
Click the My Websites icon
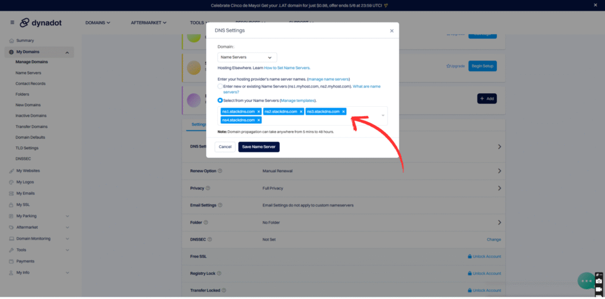coord(11,170)
